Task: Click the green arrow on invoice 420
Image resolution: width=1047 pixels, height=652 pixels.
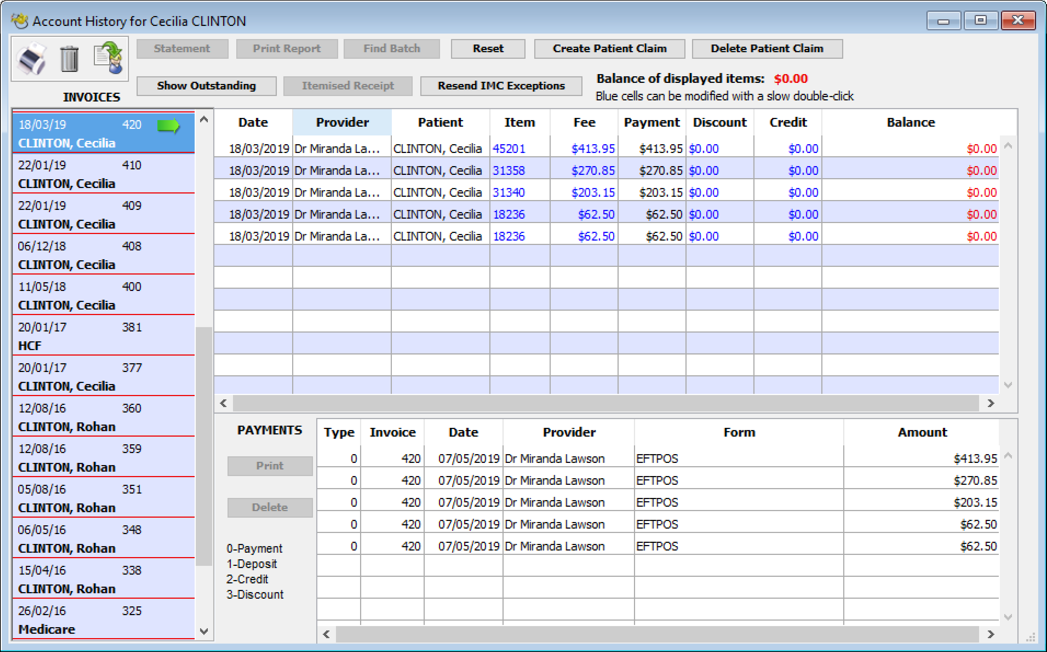Action: click(168, 126)
